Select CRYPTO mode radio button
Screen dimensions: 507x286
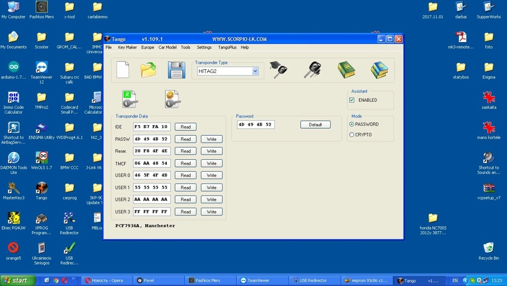tap(352, 135)
